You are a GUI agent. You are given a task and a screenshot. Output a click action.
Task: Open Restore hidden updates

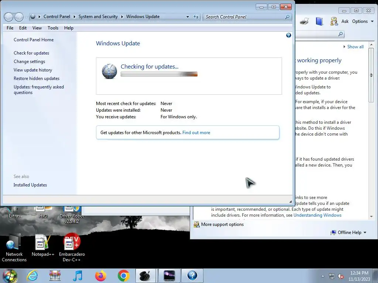(x=37, y=78)
